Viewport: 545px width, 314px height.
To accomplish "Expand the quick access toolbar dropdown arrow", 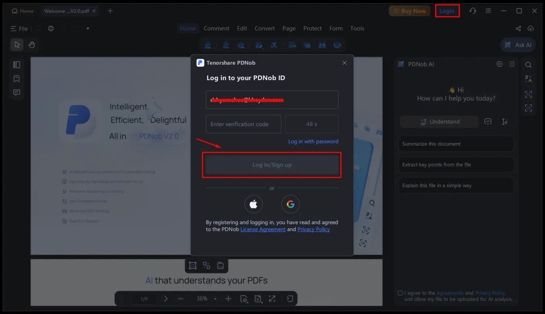I will tap(88, 29).
